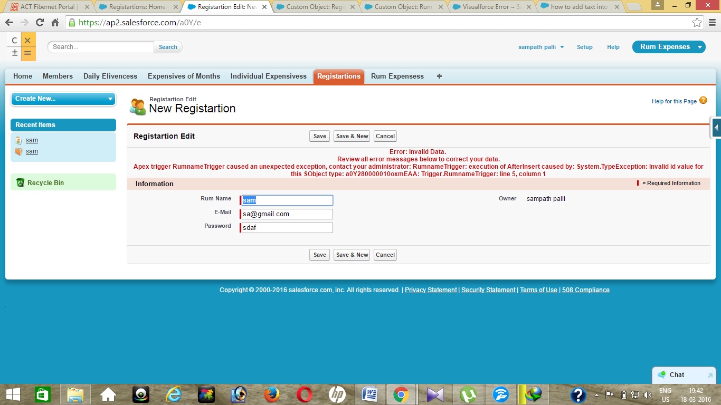Expand the Create New... dropdown
This screenshot has height=405, width=721.
point(63,99)
